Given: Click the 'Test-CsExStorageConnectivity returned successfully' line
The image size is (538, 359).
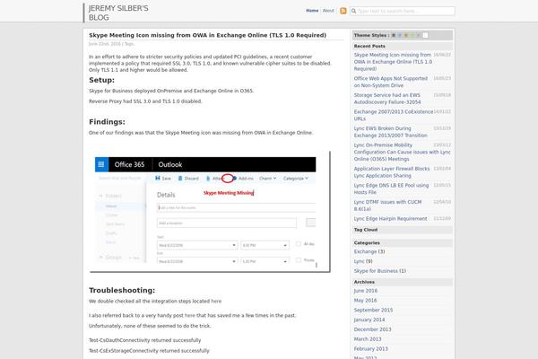Looking at the screenshot, I should (149, 351).
